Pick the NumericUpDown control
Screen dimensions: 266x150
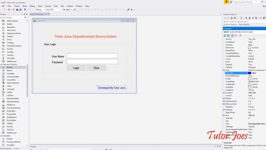(14, 108)
